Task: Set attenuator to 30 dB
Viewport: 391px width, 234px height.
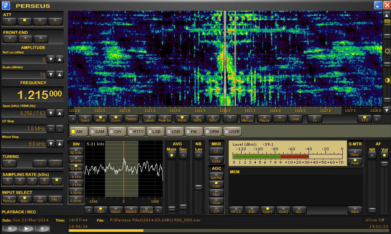Action: pyautogui.click(x=55, y=22)
